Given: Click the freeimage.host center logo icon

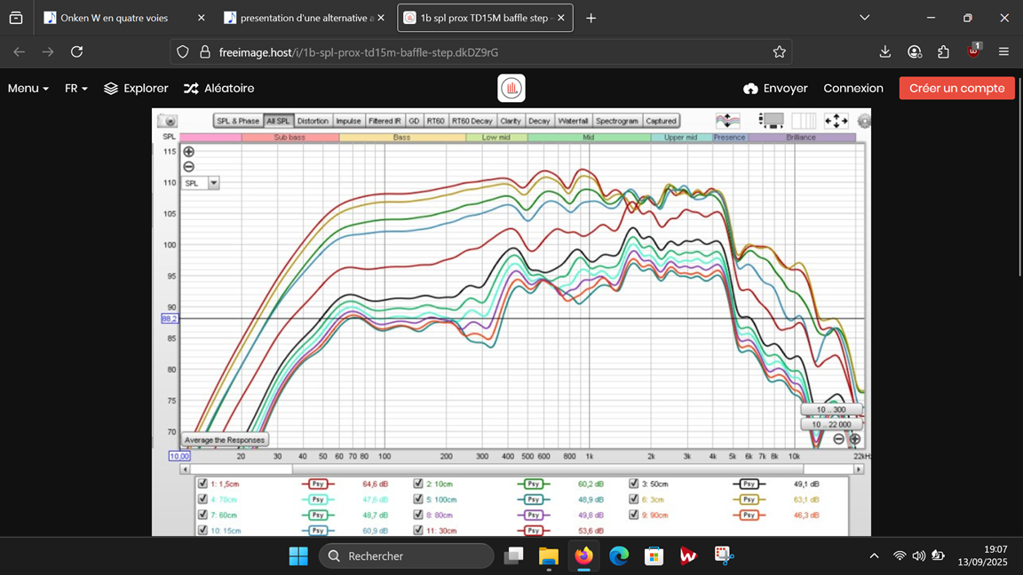Looking at the screenshot, I should 511,88.
